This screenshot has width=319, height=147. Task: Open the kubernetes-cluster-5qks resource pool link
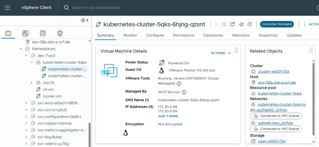point(280,93)
